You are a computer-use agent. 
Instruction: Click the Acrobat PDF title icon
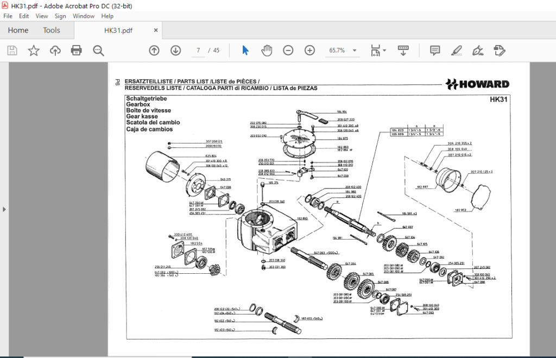coord(5,5)
